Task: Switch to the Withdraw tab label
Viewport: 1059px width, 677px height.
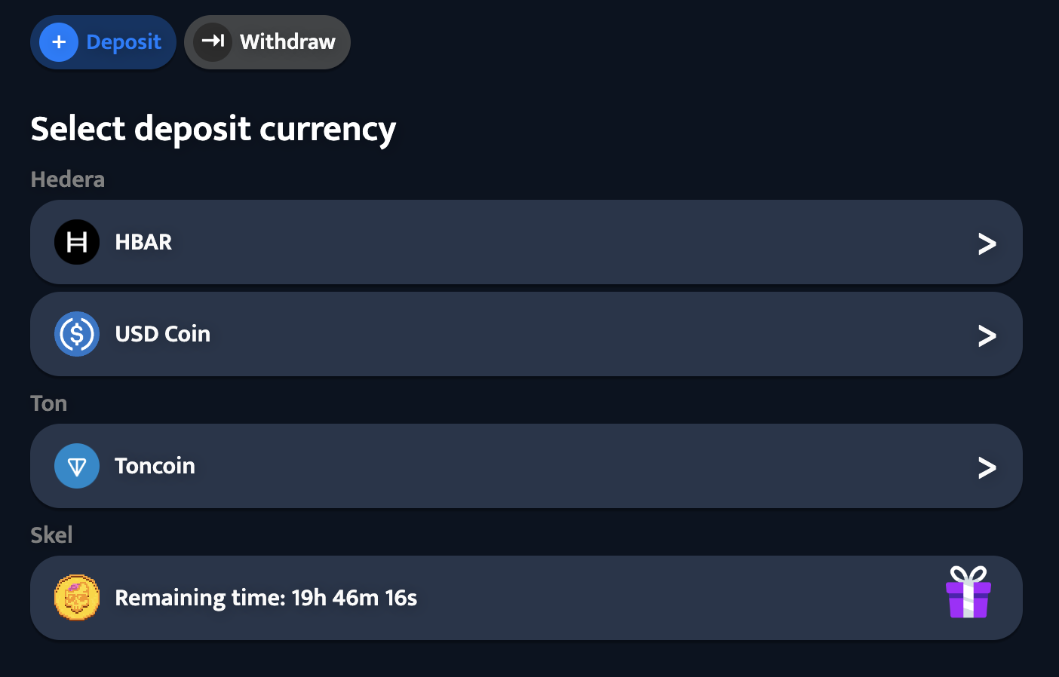Action: pos(287,42)
